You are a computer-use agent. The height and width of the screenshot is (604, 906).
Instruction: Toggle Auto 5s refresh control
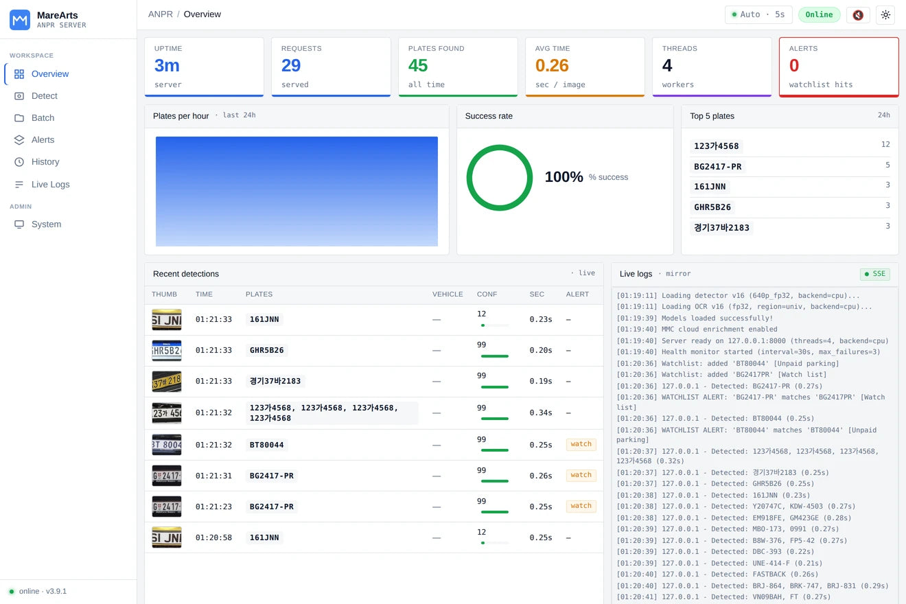click(x=758, y=14)
